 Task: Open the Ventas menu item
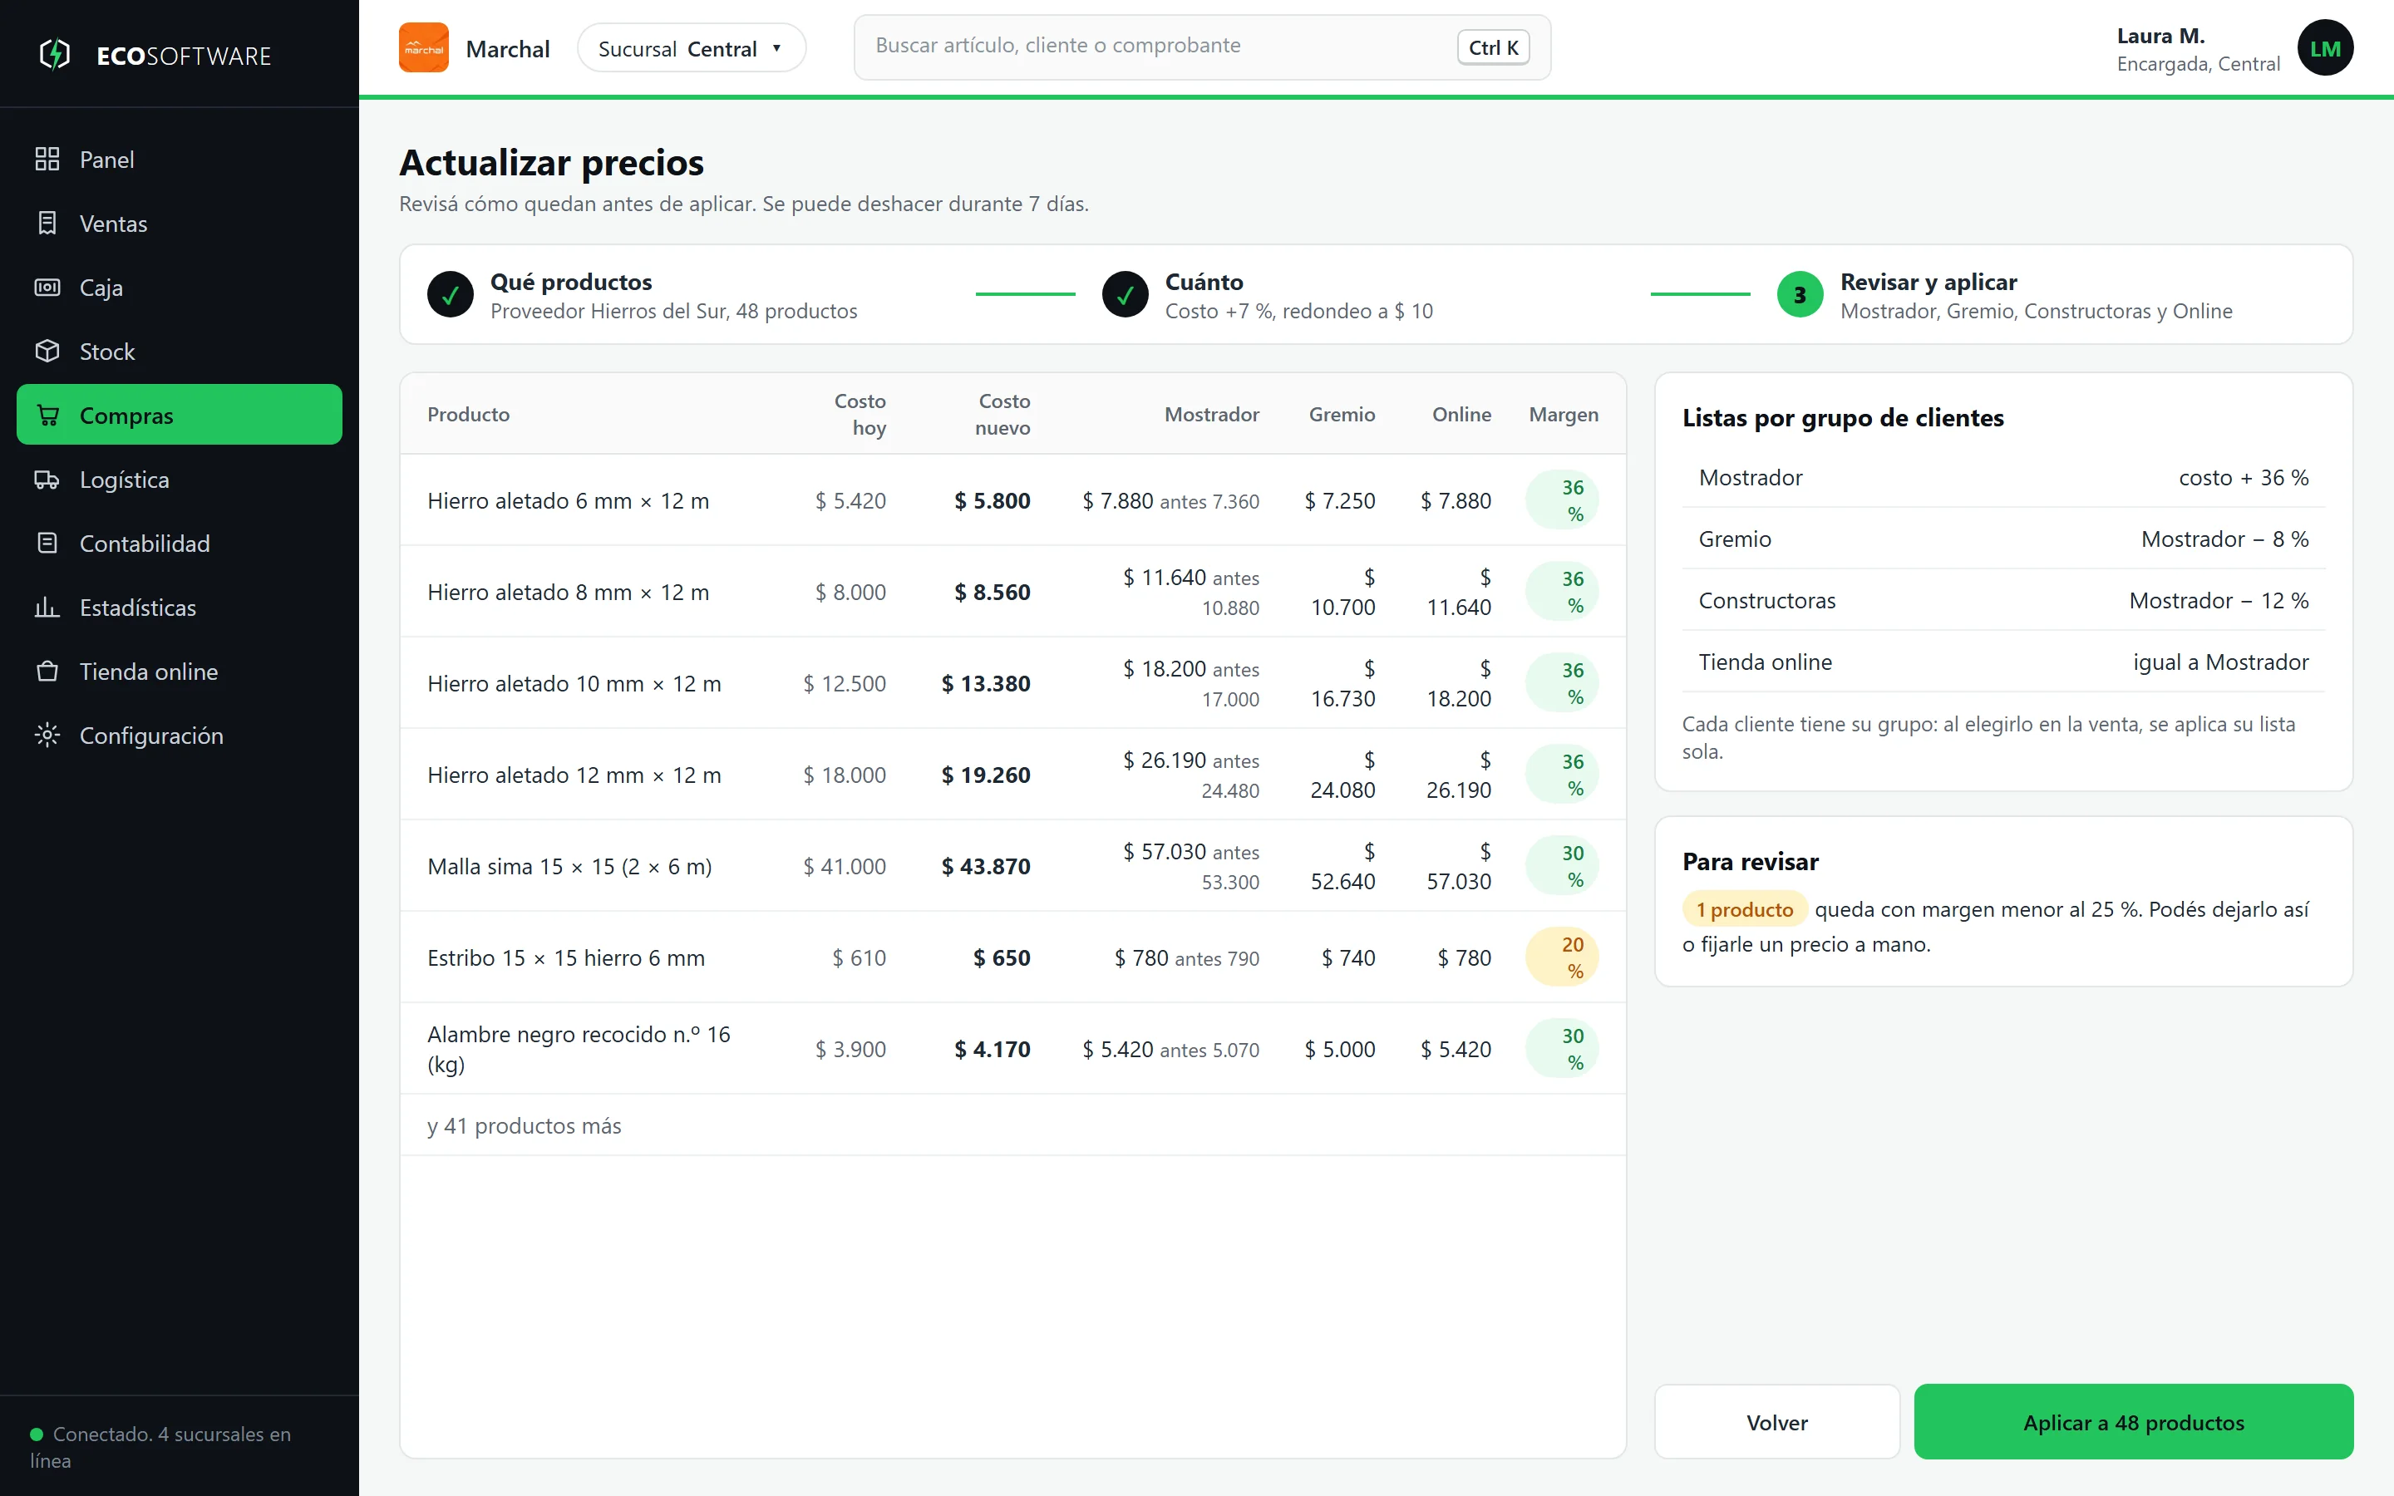click(x=179, y=224)
